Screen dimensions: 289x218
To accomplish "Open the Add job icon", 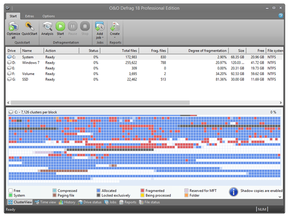I will [100, 26].
